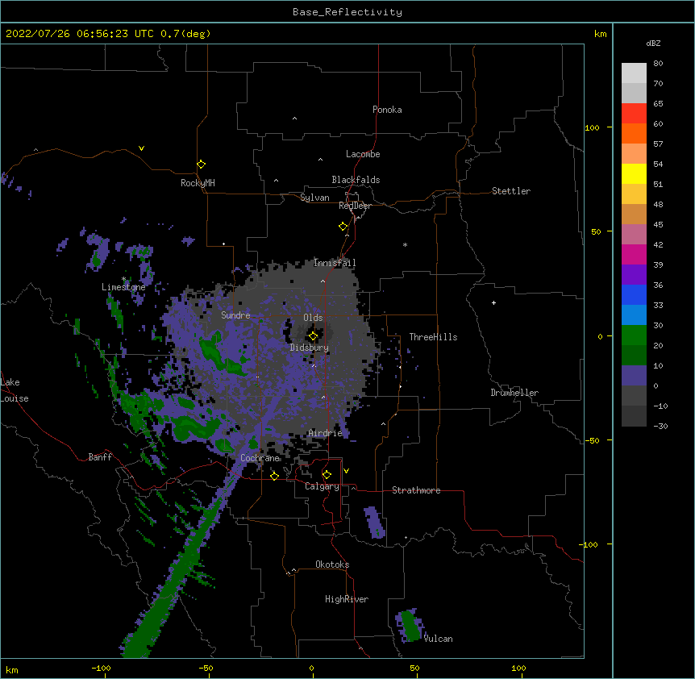
Task: Click the RockyMH label
Action: click(198, 183)
